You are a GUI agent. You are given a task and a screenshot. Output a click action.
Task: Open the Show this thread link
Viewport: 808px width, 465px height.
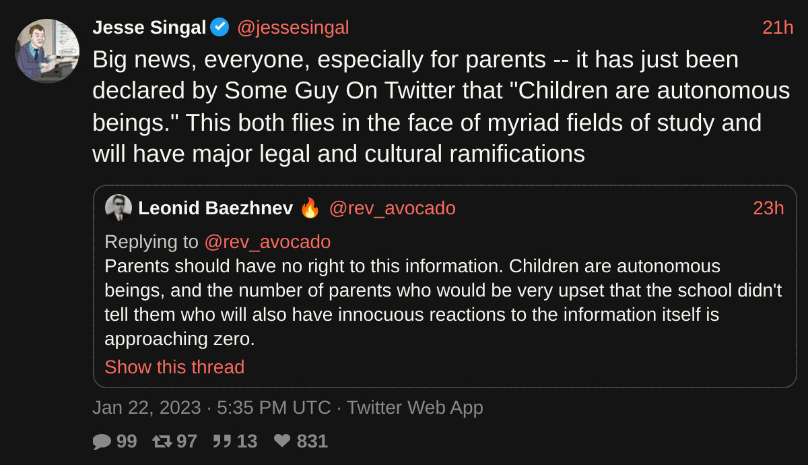click(x=174, y=367)
